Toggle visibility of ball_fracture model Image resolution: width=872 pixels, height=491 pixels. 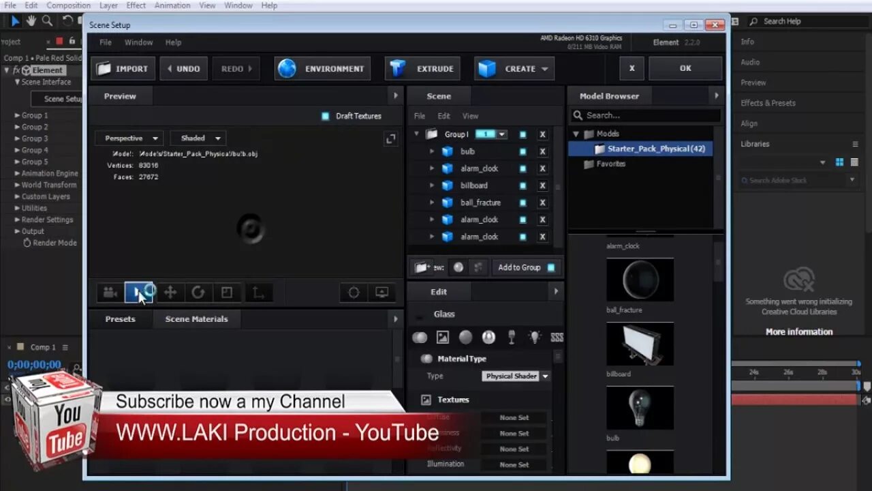click(523, 203)
